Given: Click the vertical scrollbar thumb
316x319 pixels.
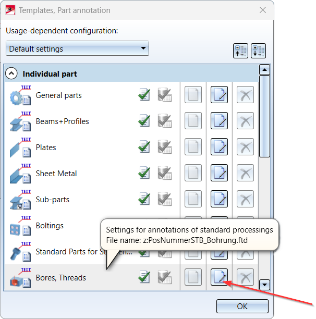Looking at the screenshot, I should [264, 116].
